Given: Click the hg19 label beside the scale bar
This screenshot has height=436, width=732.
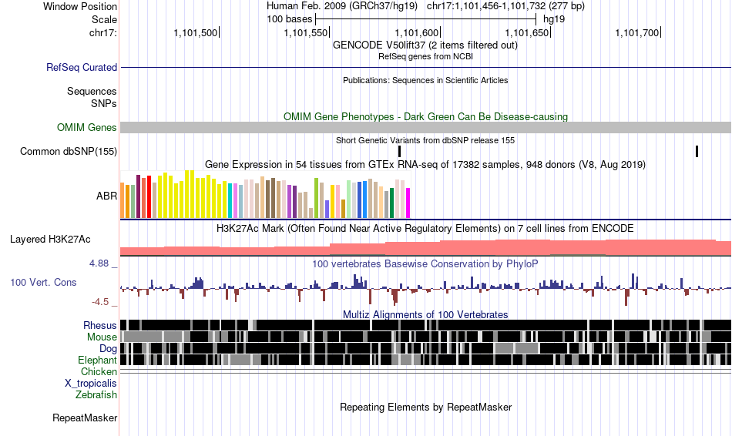Looking at the screenshot, I should (x=554, y=19).
